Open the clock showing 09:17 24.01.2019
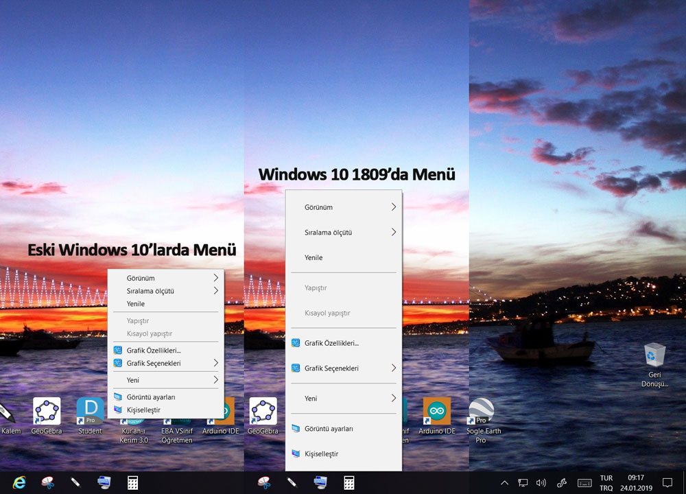The image size is (686, 494). pyautogui.click(x=636, y=482)
